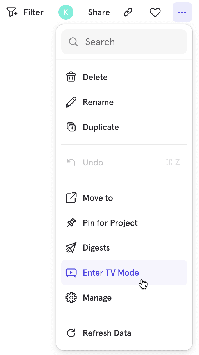Open the Move to option
This screenshot has width=199, height=355.
point(98,198)
